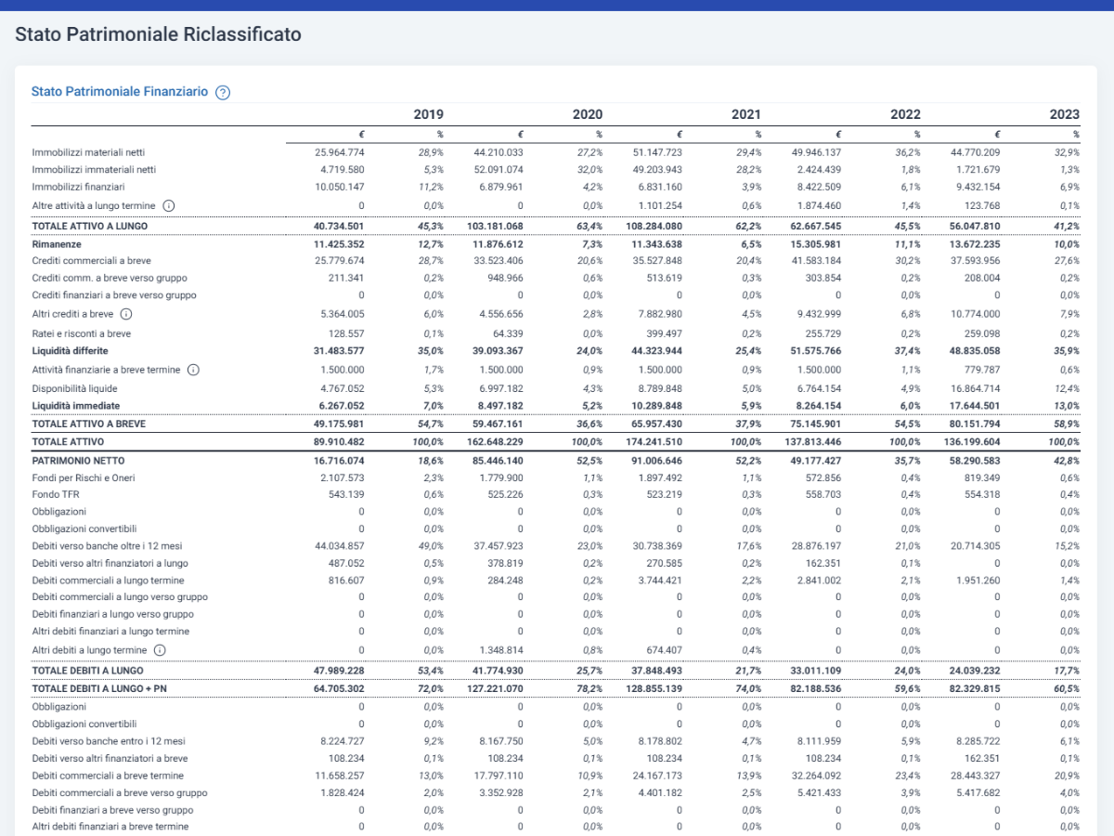Select the TOTALE ATTIVO A BREVE row label
This screenshot has width=1114, height=836.
[91, 424]
